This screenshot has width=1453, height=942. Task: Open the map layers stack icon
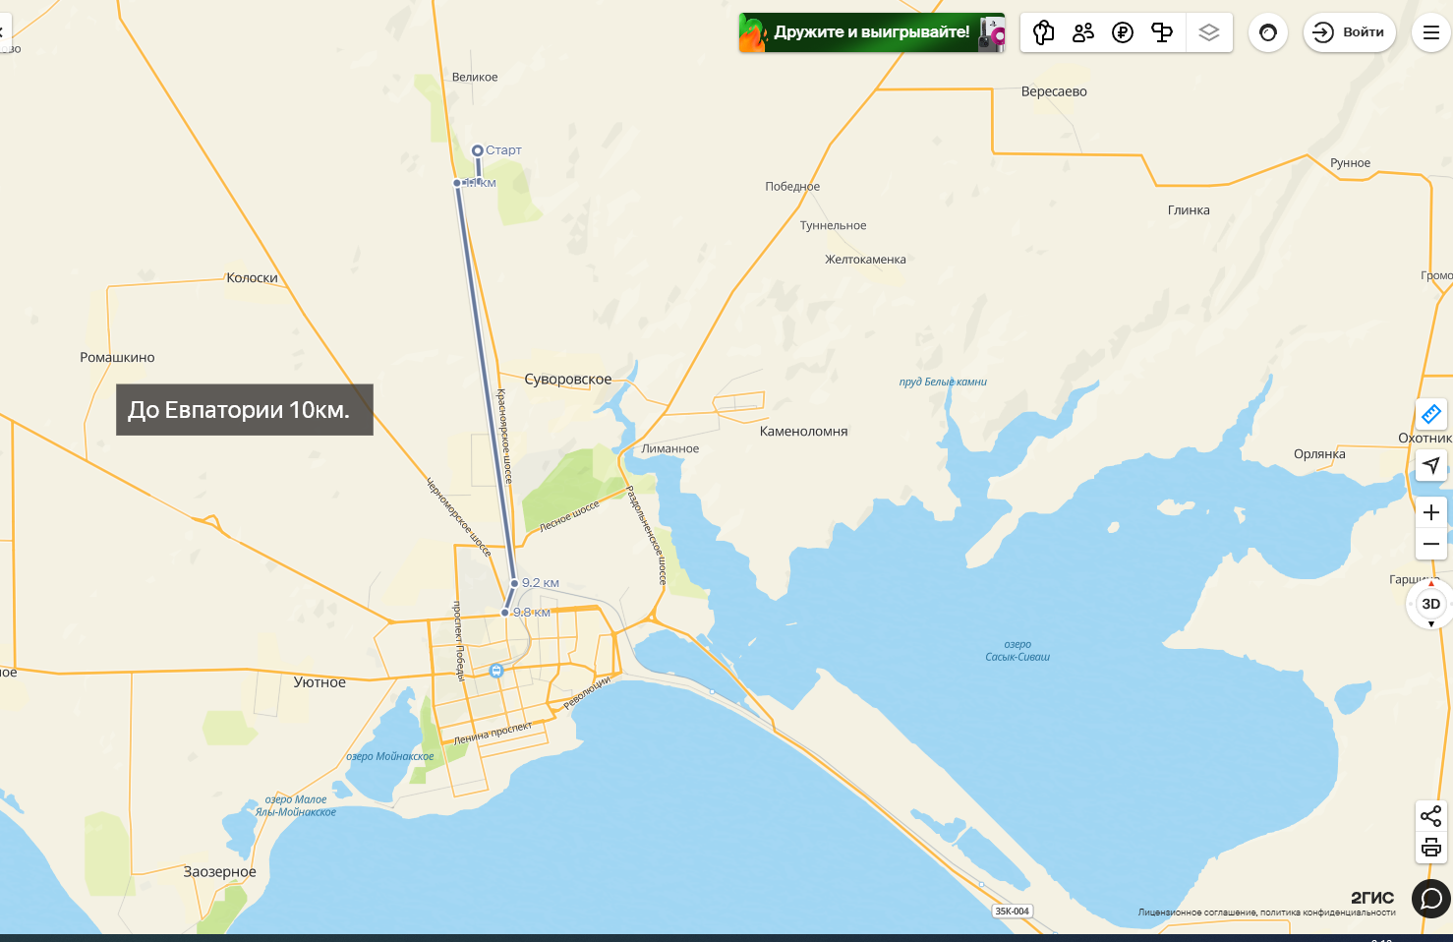1209,32
